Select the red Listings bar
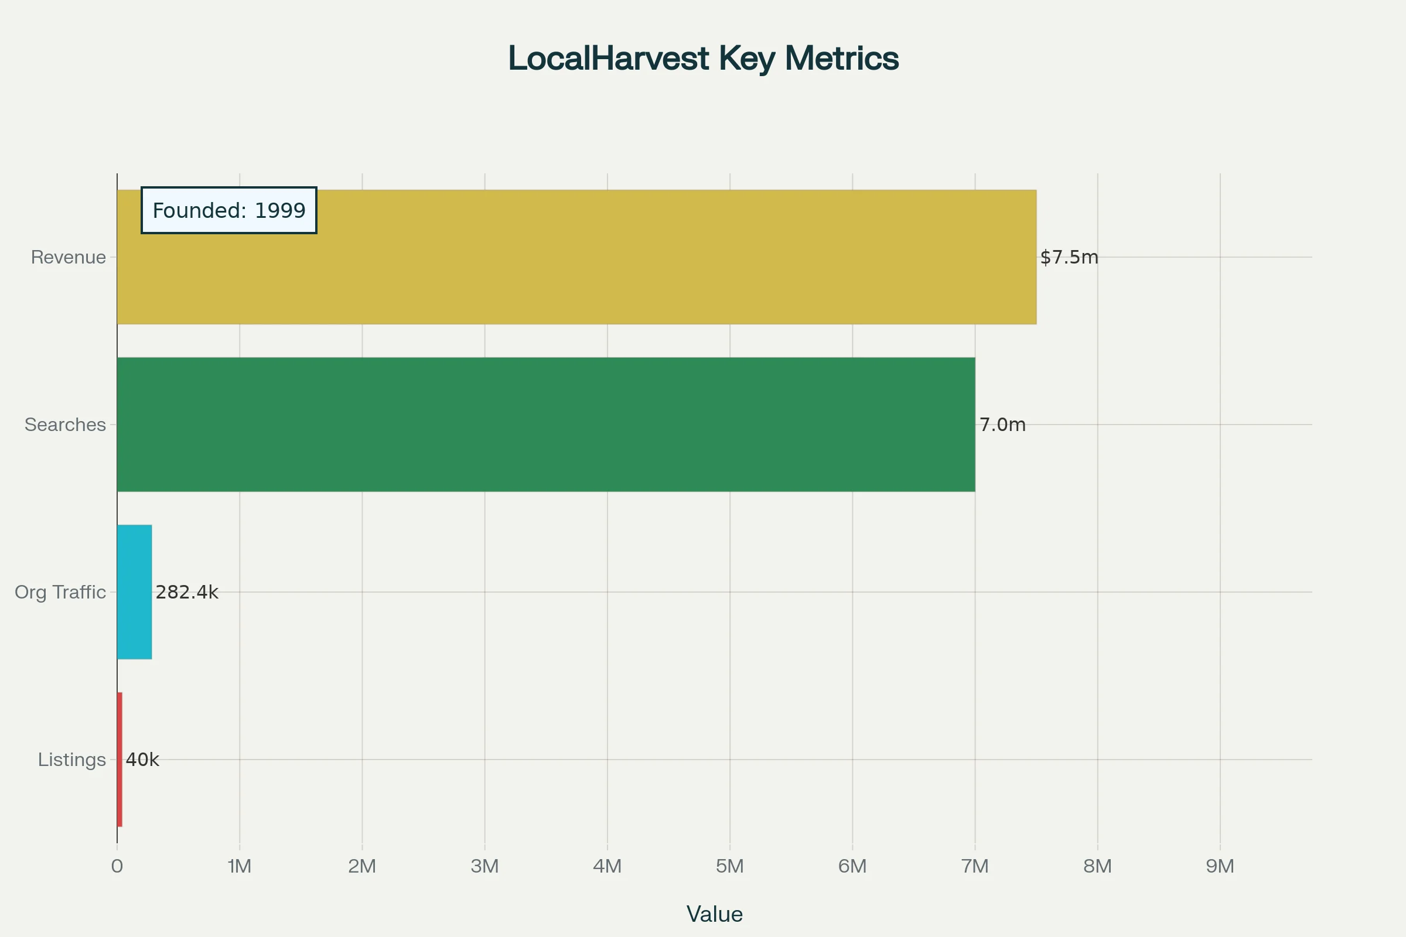 pyautogui.click(x=120, y=759)
